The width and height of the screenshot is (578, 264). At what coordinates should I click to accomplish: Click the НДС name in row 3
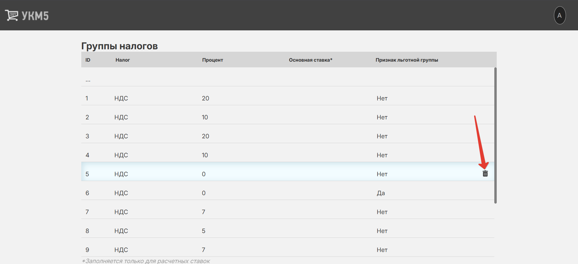121,136
